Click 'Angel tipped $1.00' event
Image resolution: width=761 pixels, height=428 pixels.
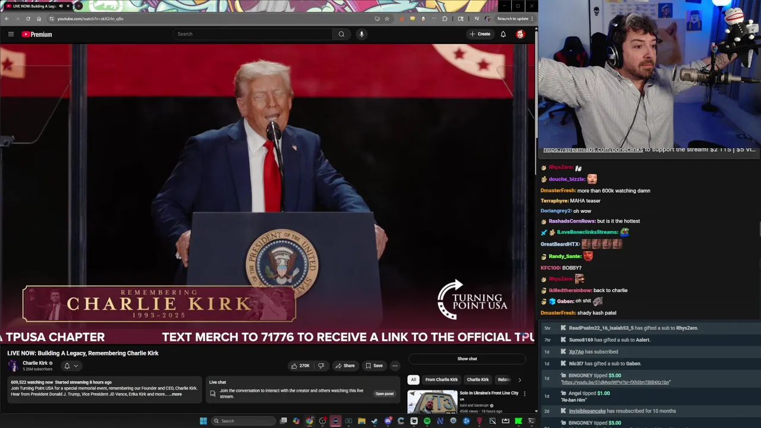(x=589, y=393)
